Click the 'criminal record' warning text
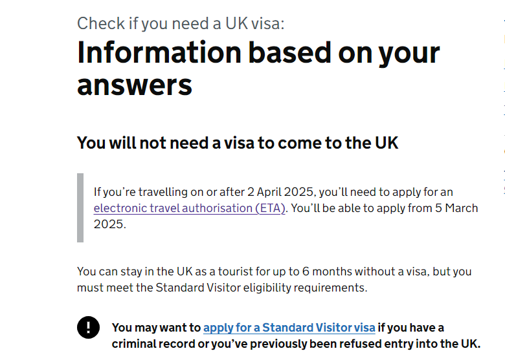 pyautogui.click(x=153, y=344)
